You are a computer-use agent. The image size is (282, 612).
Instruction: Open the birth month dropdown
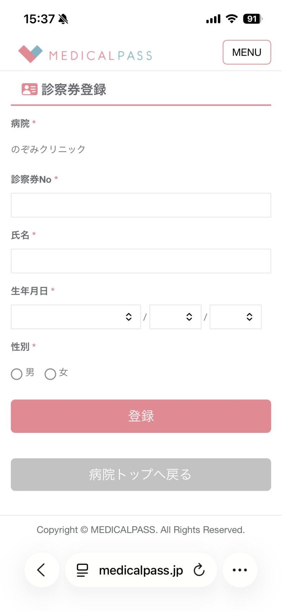pos(175,317)
